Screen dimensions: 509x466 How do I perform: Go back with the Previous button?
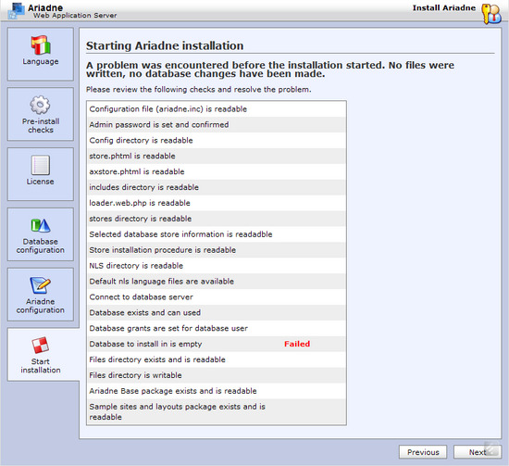point(423,452)
